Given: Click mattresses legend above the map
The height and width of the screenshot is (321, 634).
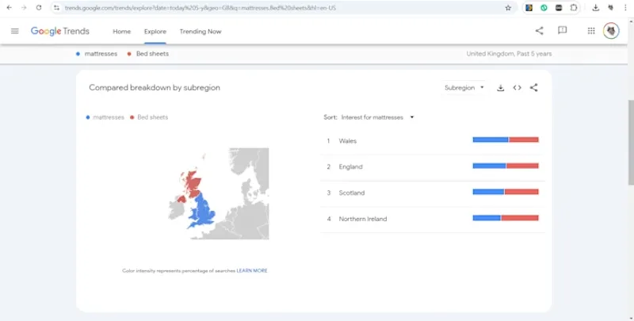Looking at the screenshot, I should click(105, 117).
